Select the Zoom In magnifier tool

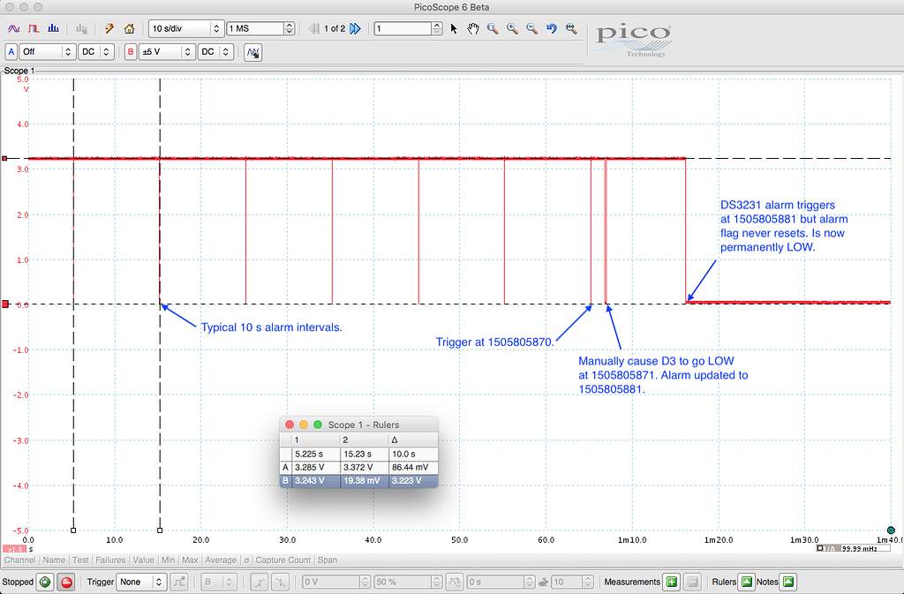pos(510,28)
